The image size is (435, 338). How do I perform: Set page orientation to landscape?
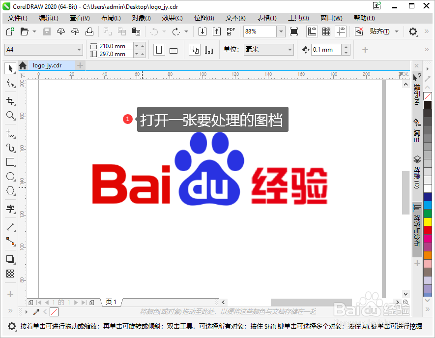coord(174,50)
